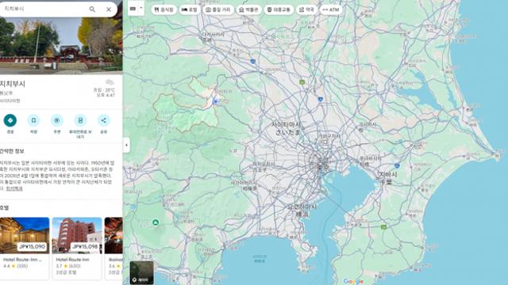Collapse the side panel arrow
This screenshot has height=285, width=508.
click(126, 145)
